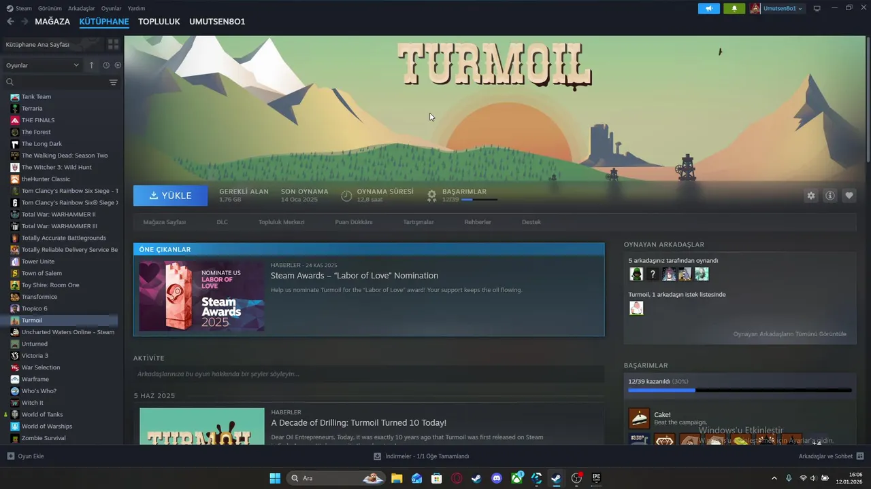View all playing friends link
The image size is (871, 489).
[x=790, y=334]
